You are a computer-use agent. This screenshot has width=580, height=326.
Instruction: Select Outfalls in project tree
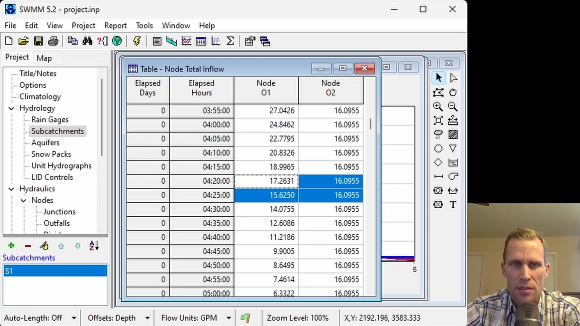[57, 223]
